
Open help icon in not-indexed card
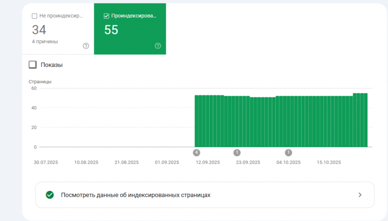point(86,46)
